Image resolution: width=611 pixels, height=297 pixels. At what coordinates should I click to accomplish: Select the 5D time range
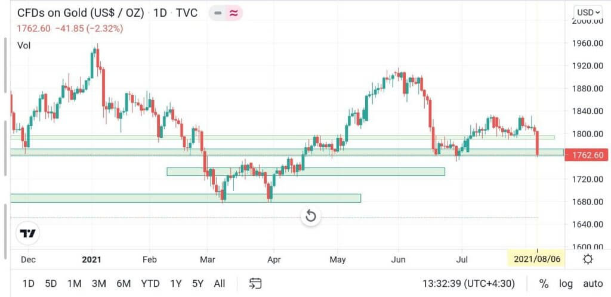point(51,283)
